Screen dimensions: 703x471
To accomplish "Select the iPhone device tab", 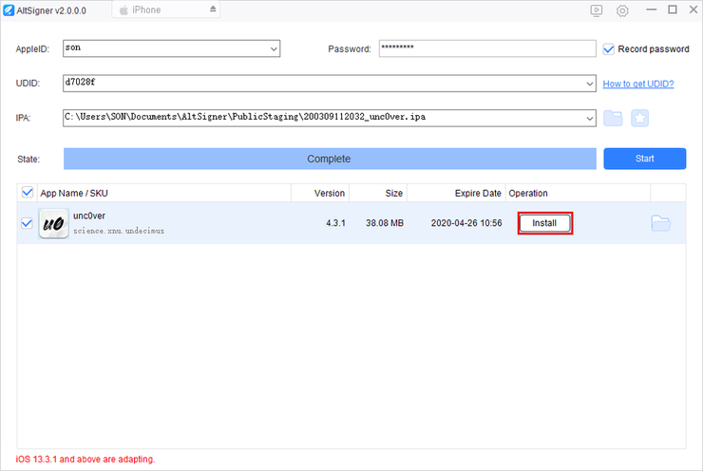I will [166, 9].
